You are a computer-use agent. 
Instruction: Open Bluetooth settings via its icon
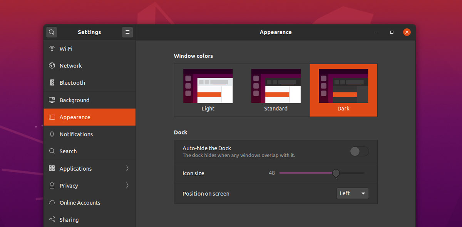pyautogui.click(x=52, y=82)
